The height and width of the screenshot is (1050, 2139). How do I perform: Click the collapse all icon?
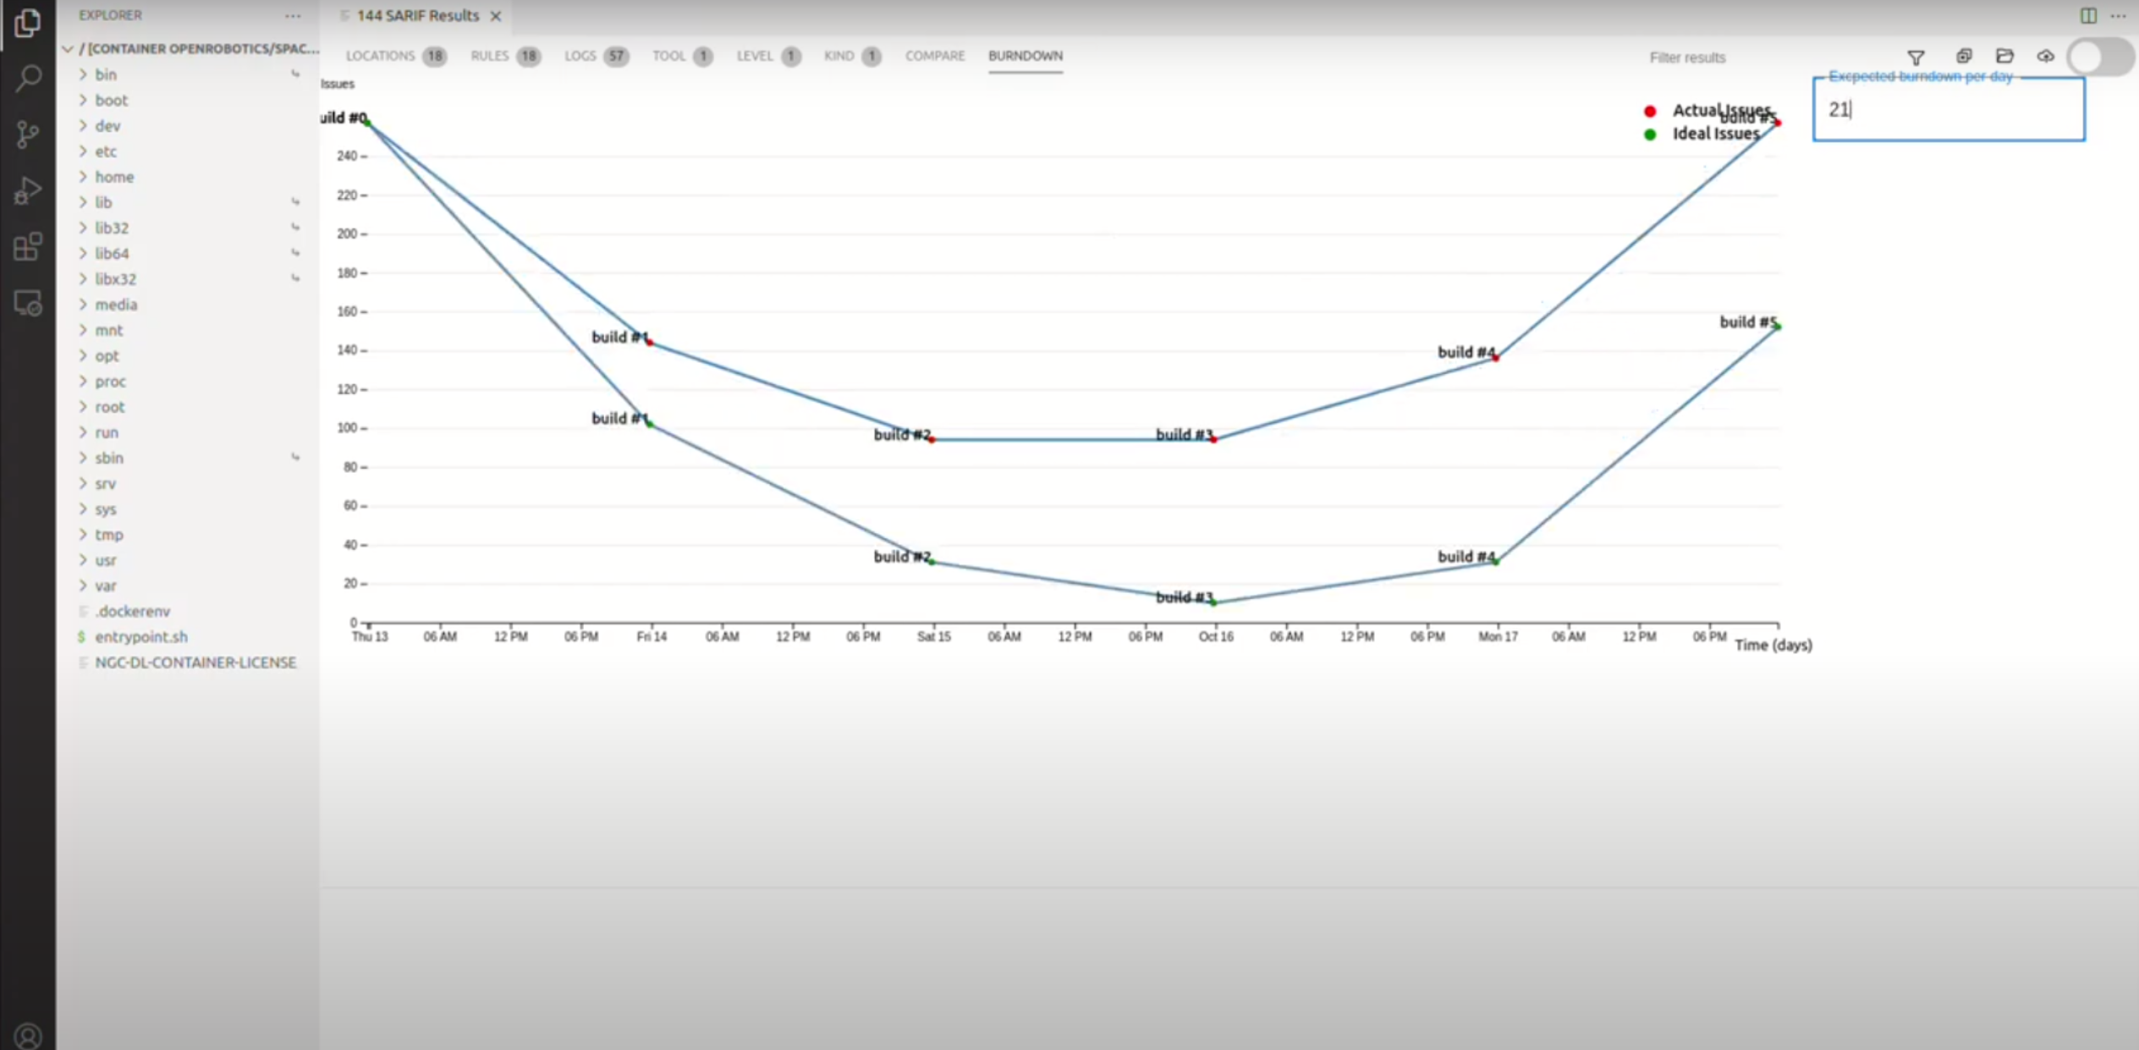(1964, 56)
